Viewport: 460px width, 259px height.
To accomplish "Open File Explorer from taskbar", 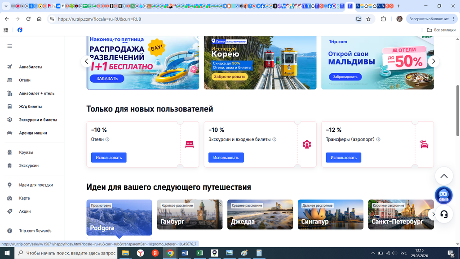I will (x=126, y=253).
